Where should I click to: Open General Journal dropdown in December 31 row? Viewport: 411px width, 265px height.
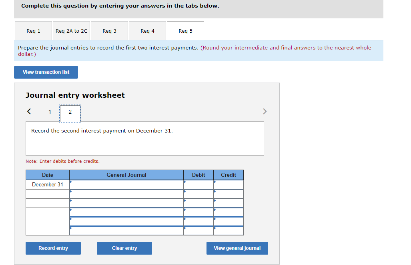pos(126,184)
